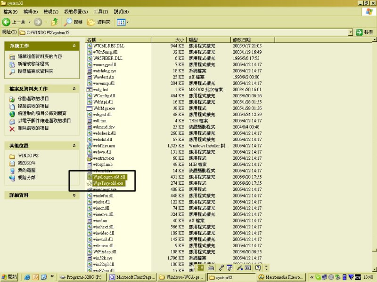
Task: Click the Back arrow icon
Action: click(6, 22)
